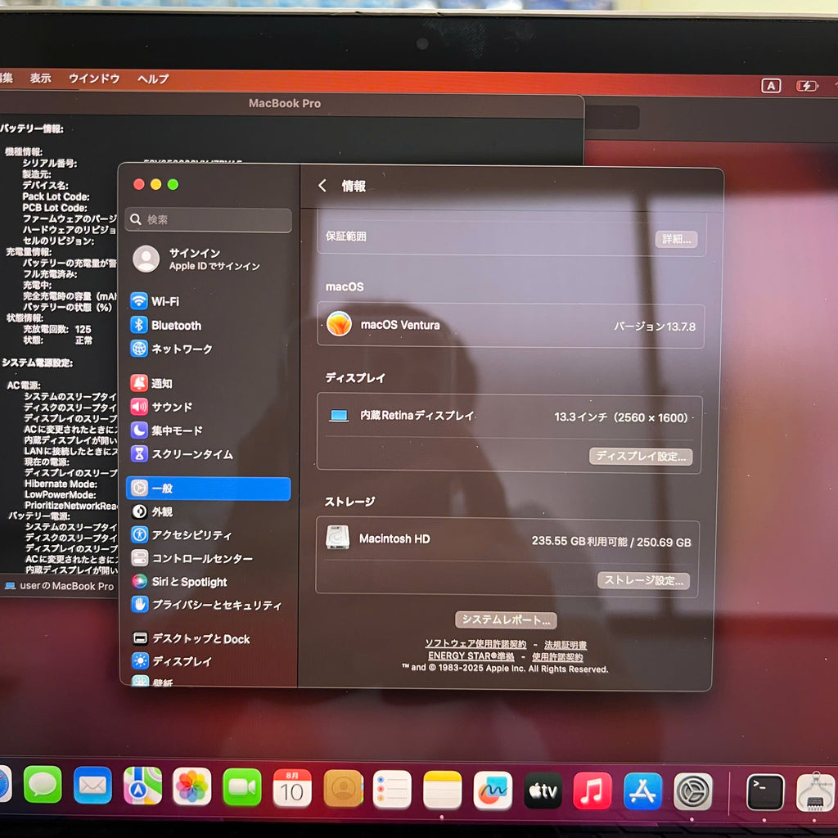This screenshot has height=838, width=838.
Task: Click ディスプレイ設定... button
Action: pos(641,456)
